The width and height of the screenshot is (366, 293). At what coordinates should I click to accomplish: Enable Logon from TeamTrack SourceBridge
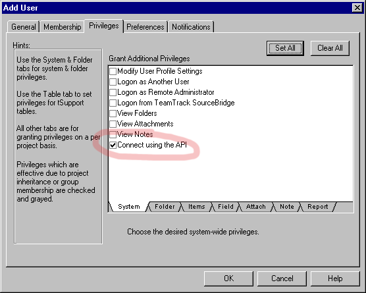point(113,103)
